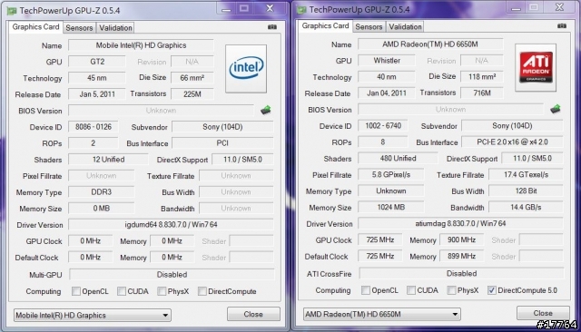The height and width of the screenshot is (332, 581).
Task: Click the ATI Radeon logo in right window
Action: coord(536,67)
